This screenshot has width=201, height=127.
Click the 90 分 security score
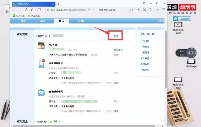coord(57,121)
